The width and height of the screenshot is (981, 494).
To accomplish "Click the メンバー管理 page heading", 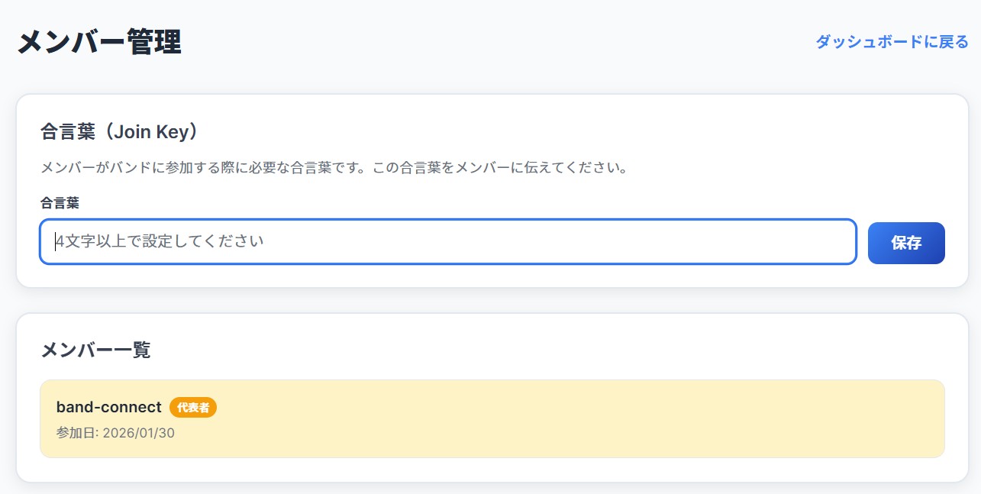I will pyautogui.click(x=99, y=42).
